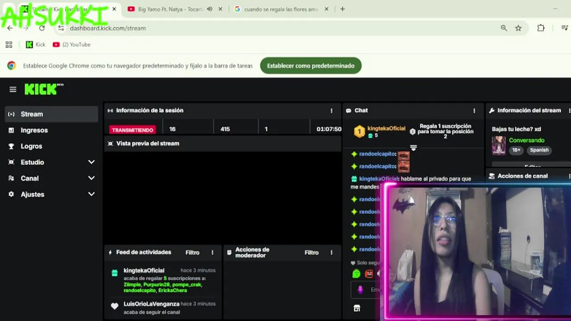Switch to the cuando se regala las flores tab

point(281,9)
